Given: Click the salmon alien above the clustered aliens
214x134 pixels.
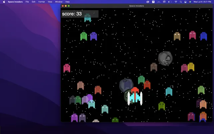Looking at the screenshot, I should [81, 86].
